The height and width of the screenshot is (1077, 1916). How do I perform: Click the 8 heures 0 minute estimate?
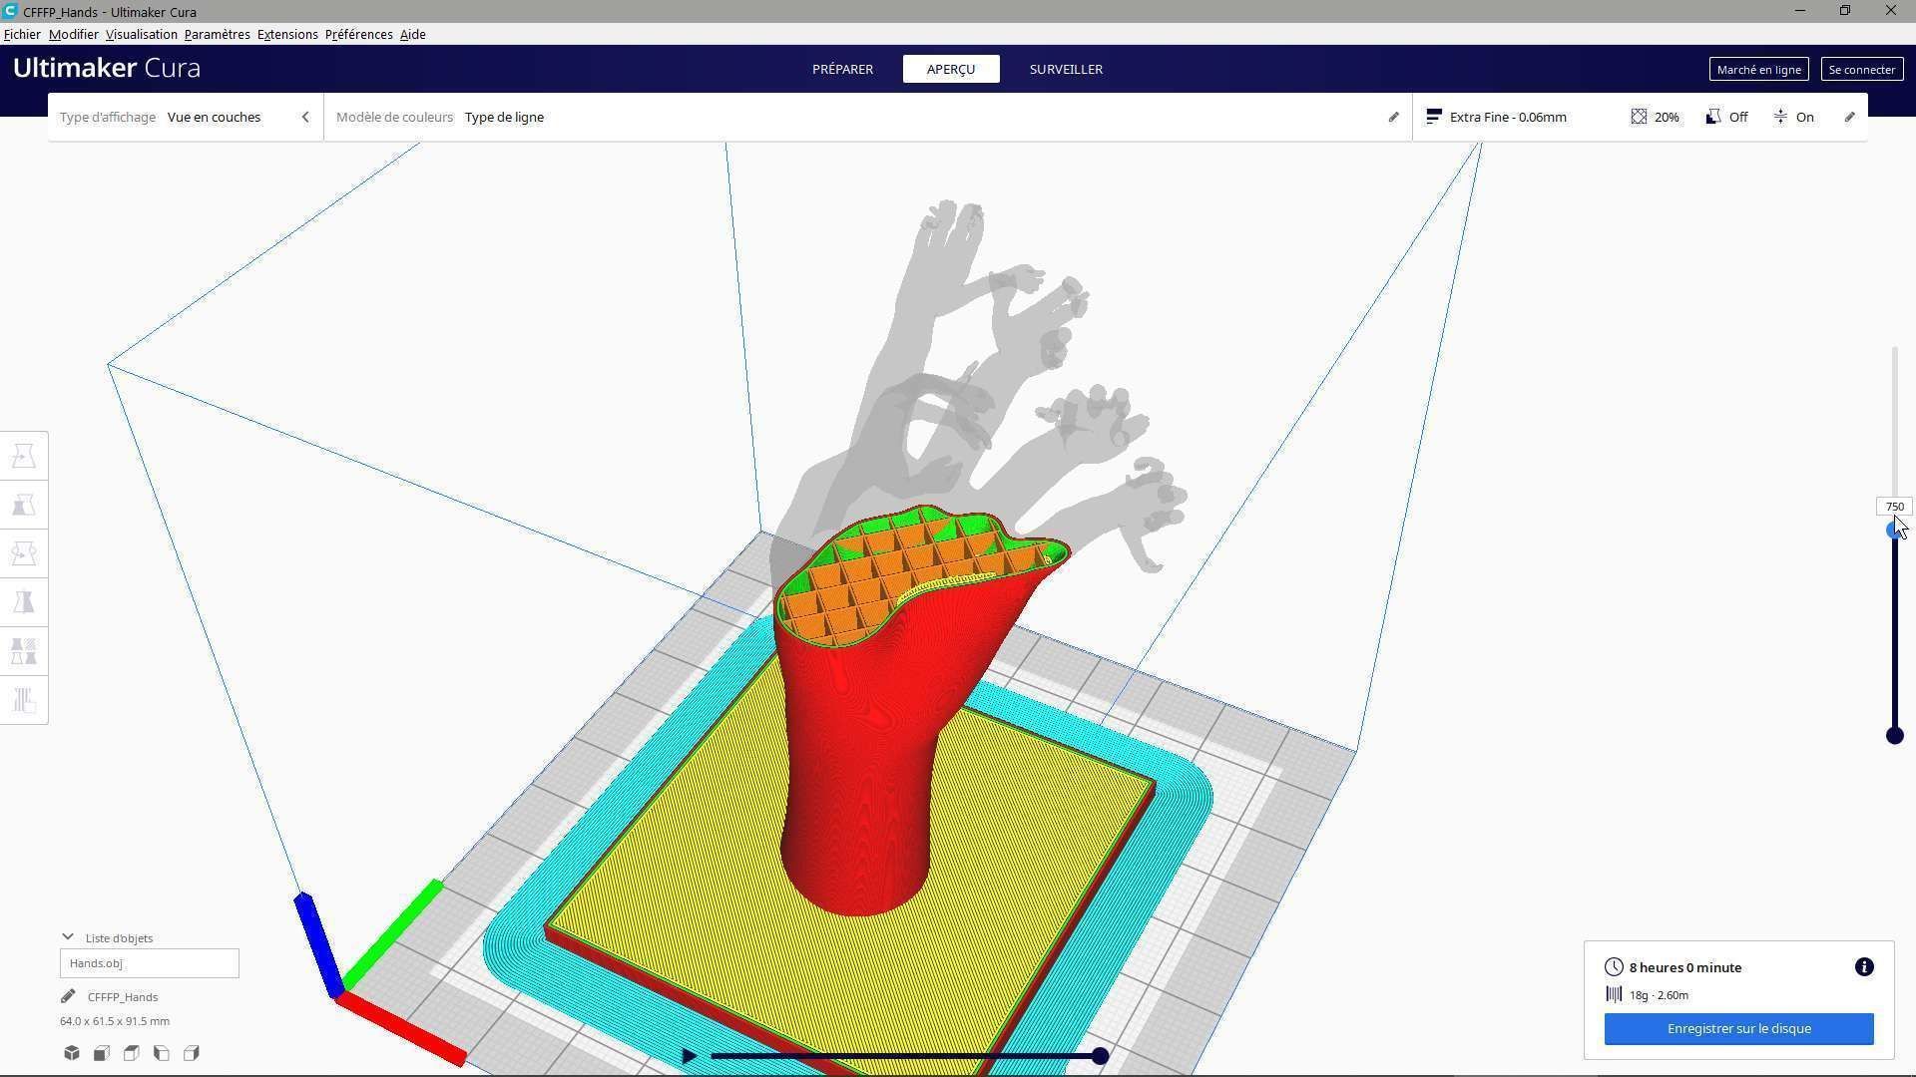1685,967
